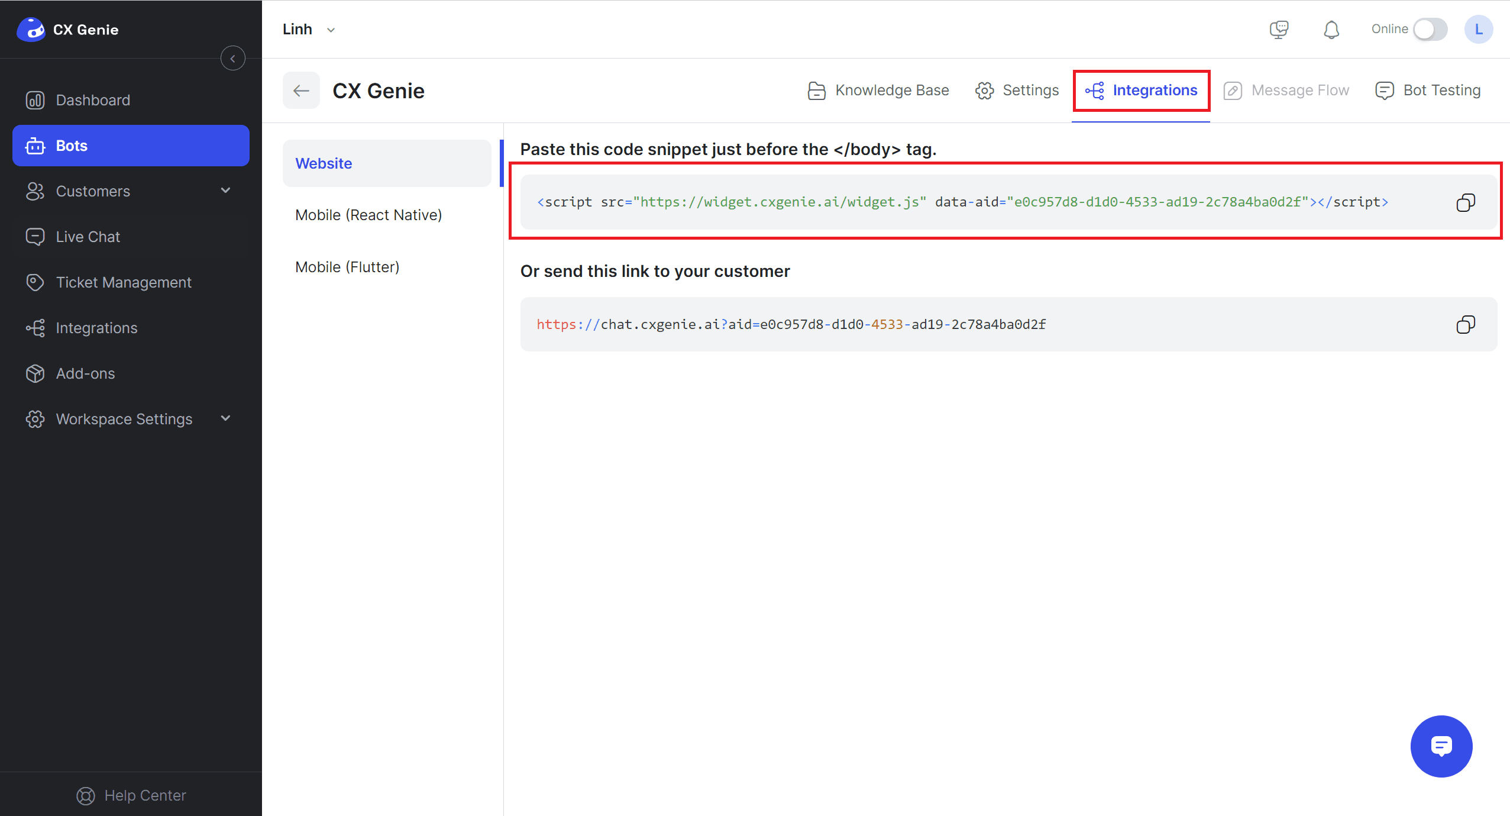Switch to the Knowledge Base tab
The width and height of the screenshot is (1510, 816).
coord(878,91)
